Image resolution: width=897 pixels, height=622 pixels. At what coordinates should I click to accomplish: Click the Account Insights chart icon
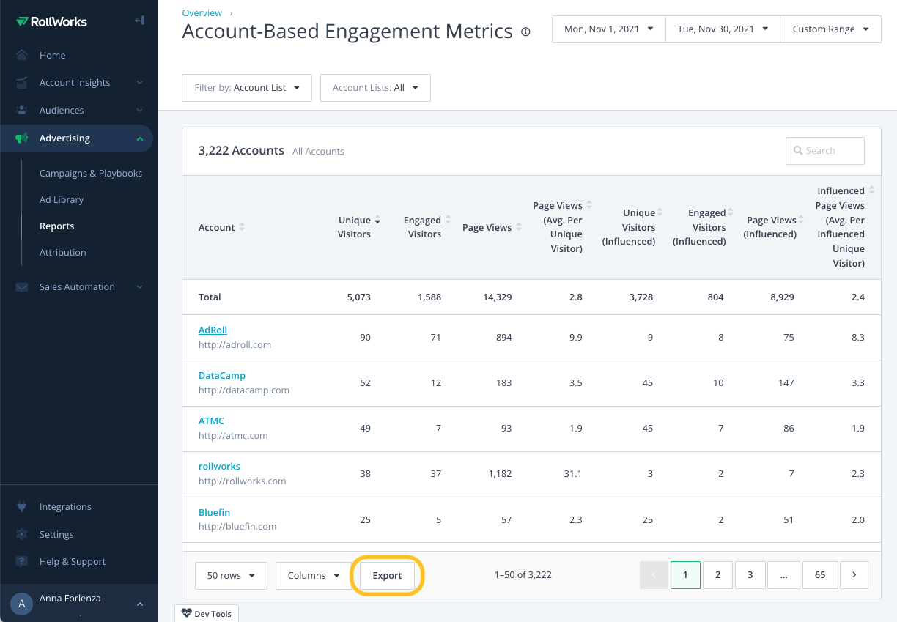(x=22, y=83)
